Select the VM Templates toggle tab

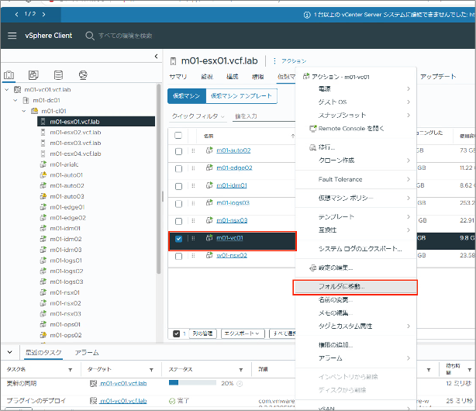pyautogui.click(x=241, y=96)
